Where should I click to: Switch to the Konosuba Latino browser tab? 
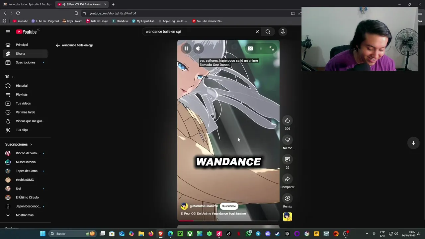click(x=27, y=4)
